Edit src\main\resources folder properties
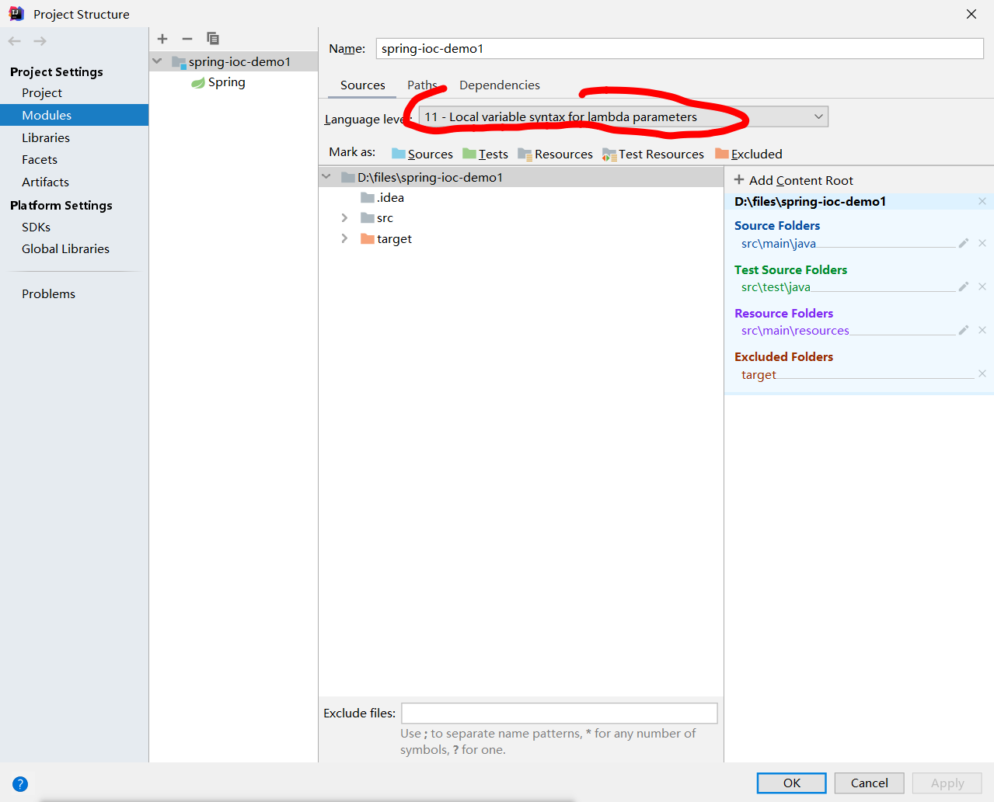Image resolution: width=994 pixels, height=802 pixels. tap(964, 330)
